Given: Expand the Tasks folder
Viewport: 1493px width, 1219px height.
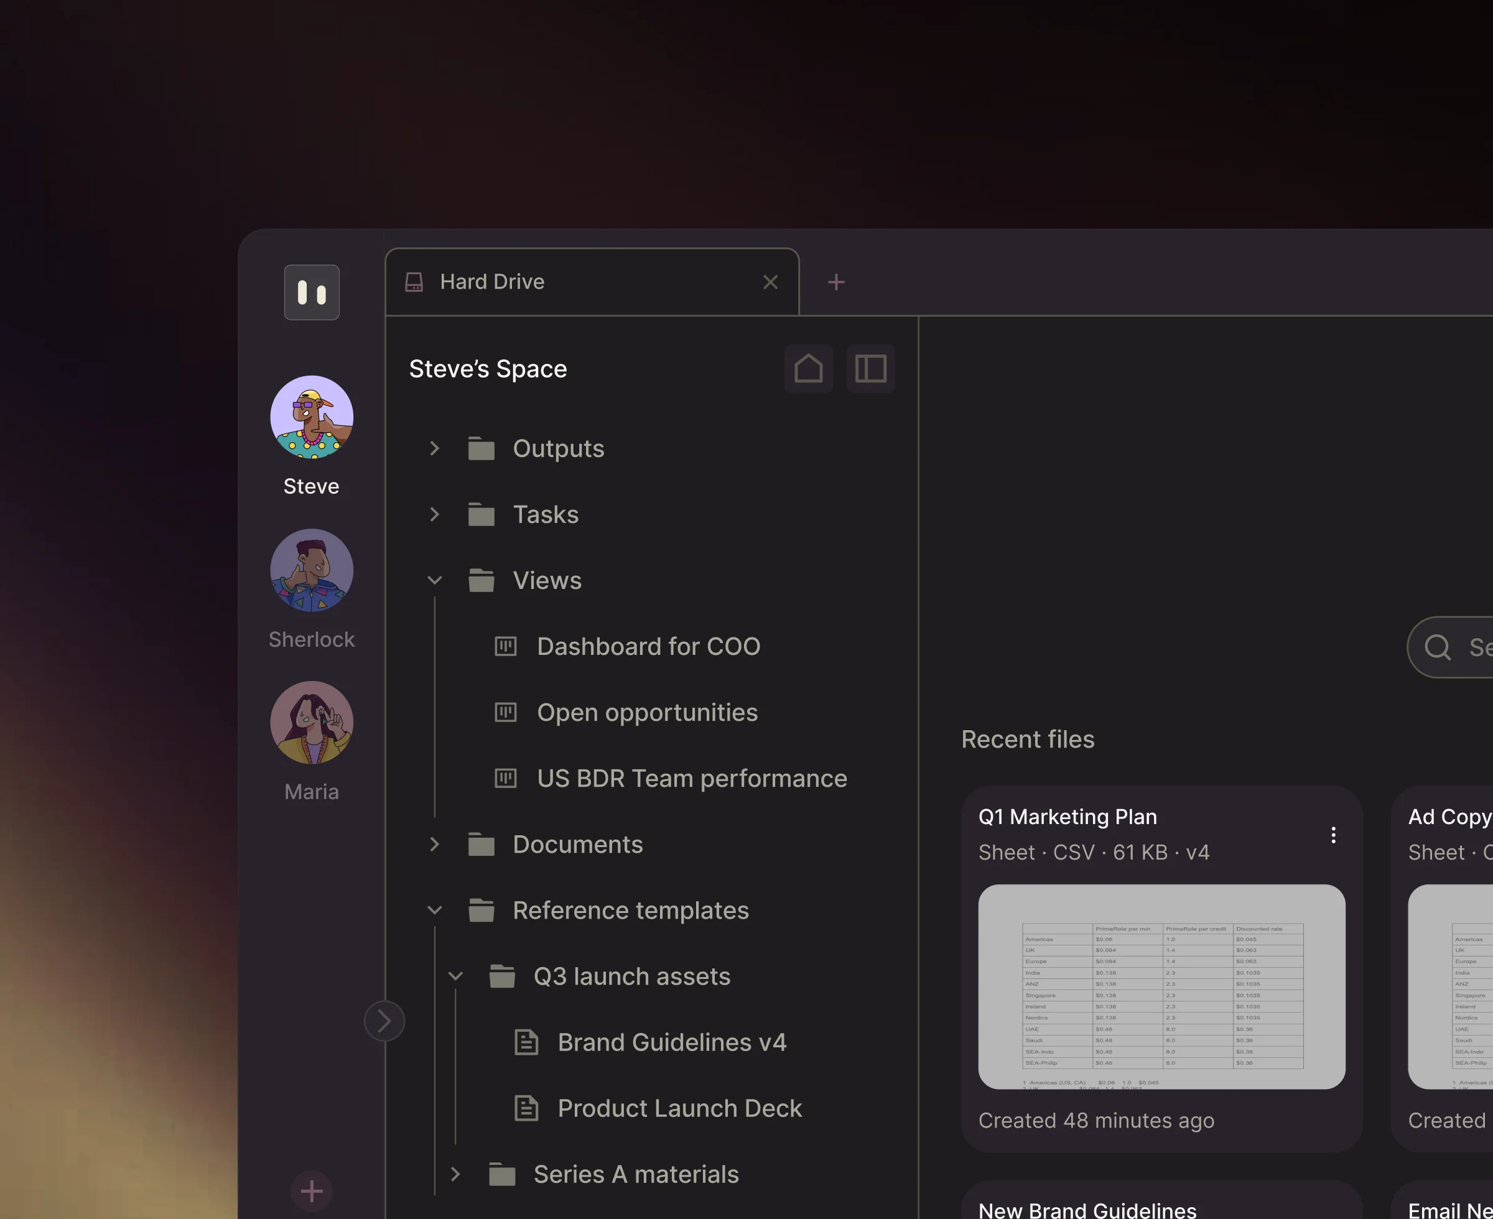Looking at the screenshot, I should pyautogui.click(x=434, y=514).
